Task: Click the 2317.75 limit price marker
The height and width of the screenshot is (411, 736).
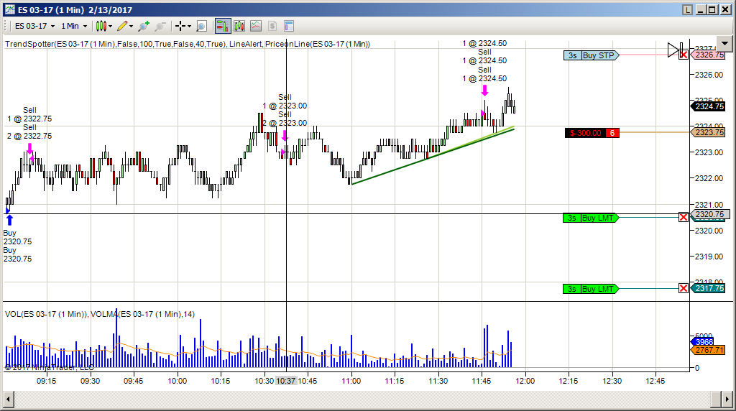Action: click(x=709, y=288)
